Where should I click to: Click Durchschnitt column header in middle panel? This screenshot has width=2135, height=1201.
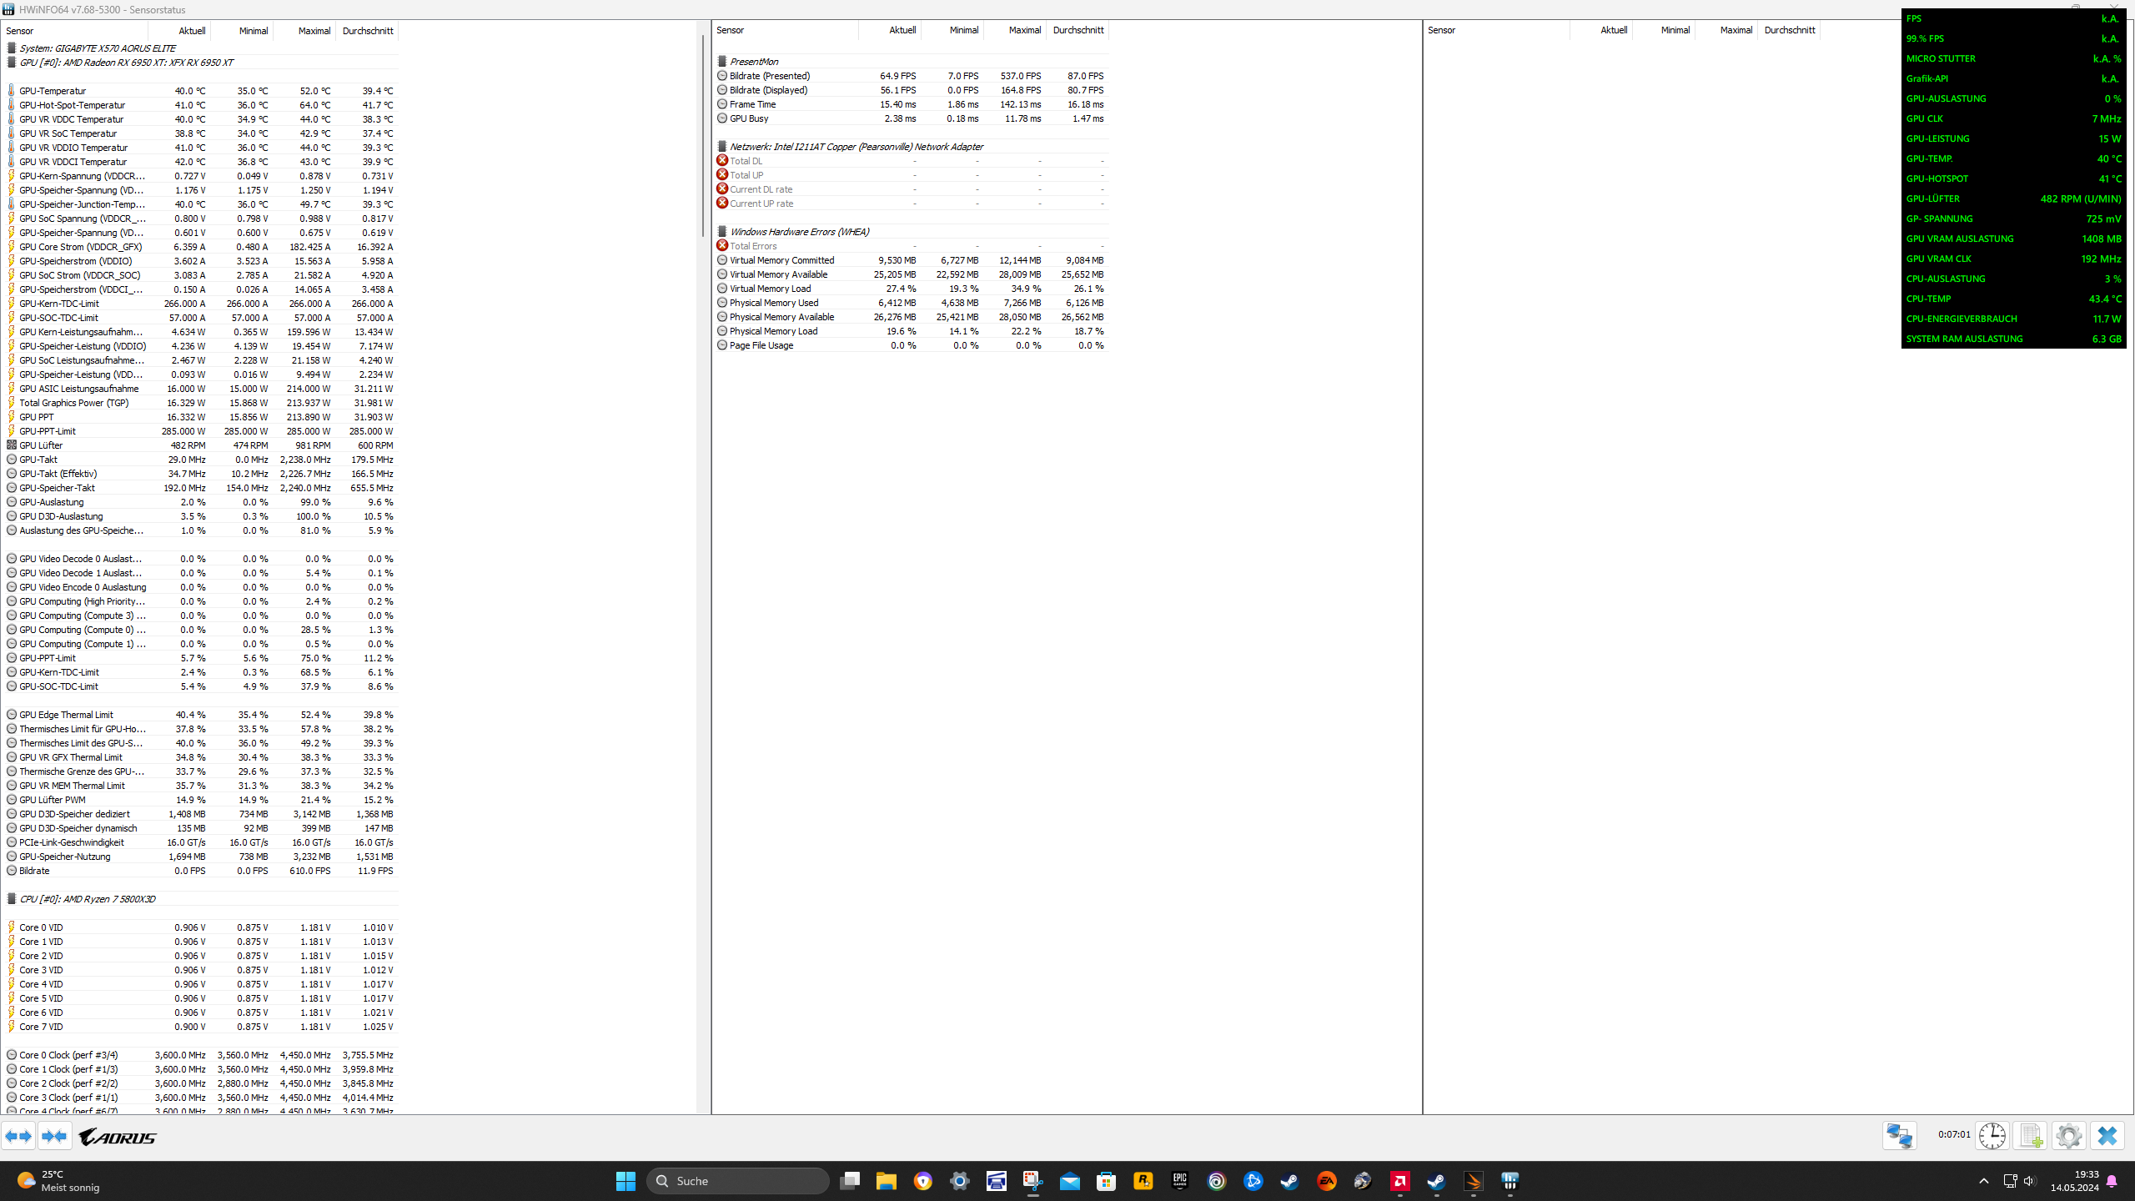tap(1078, 30)
